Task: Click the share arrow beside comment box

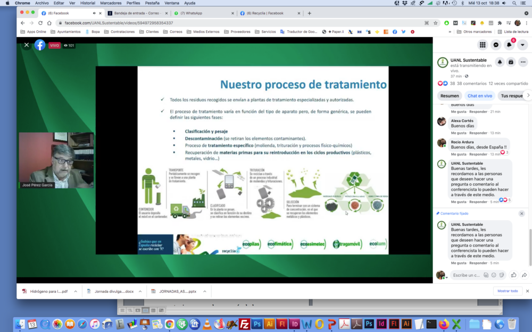Action: (x=524, y=275)
